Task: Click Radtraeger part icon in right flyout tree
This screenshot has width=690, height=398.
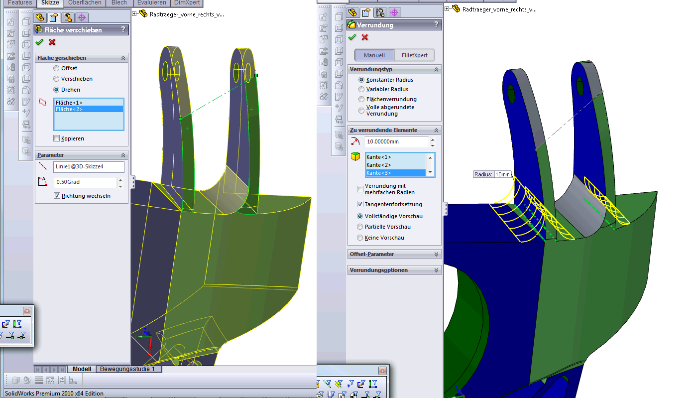Action: [x=456, y=8]
